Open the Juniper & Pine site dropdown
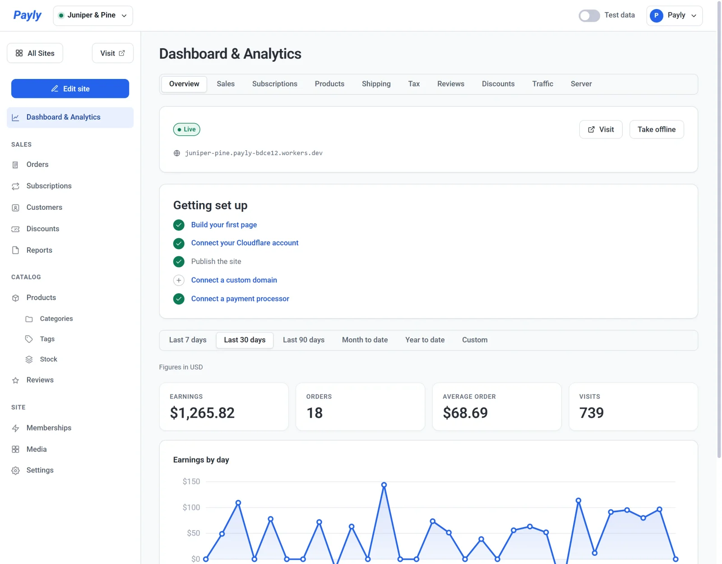This screenshot has height=564, width=722. [93, 15]
